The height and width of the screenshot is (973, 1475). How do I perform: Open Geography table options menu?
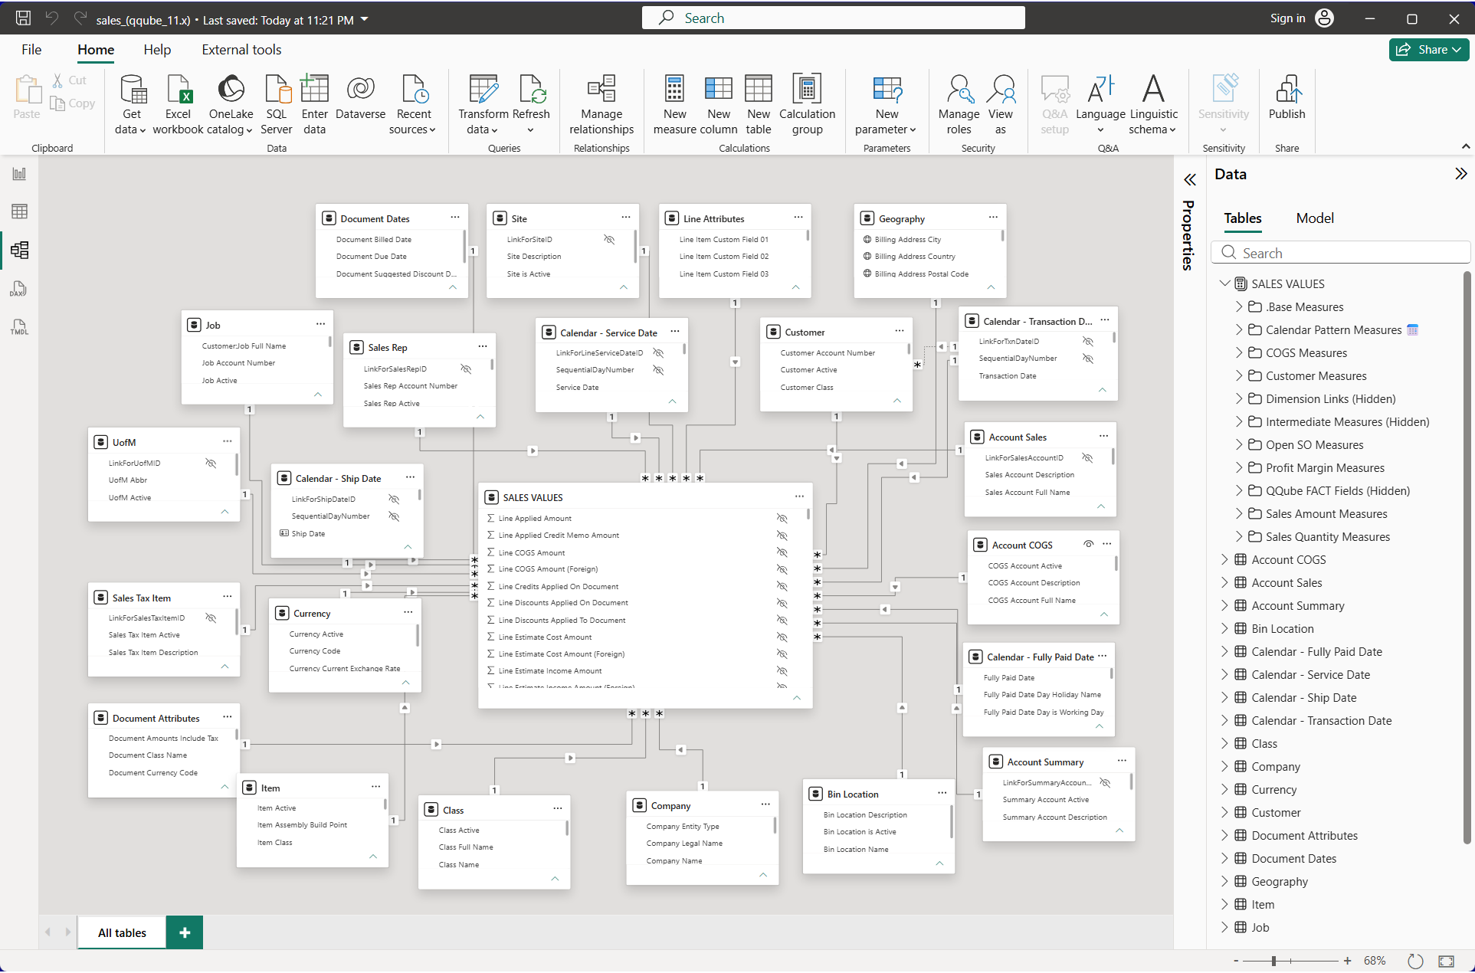(x=993, y=218)
